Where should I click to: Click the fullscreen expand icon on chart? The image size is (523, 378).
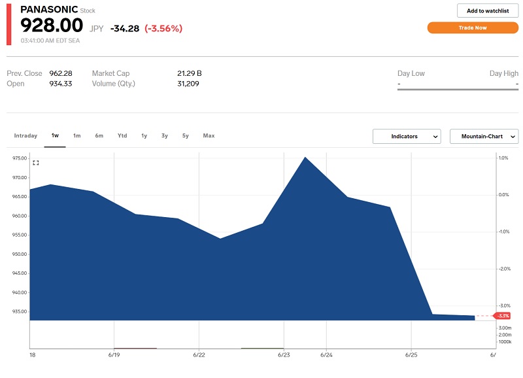tap(36, 163)
